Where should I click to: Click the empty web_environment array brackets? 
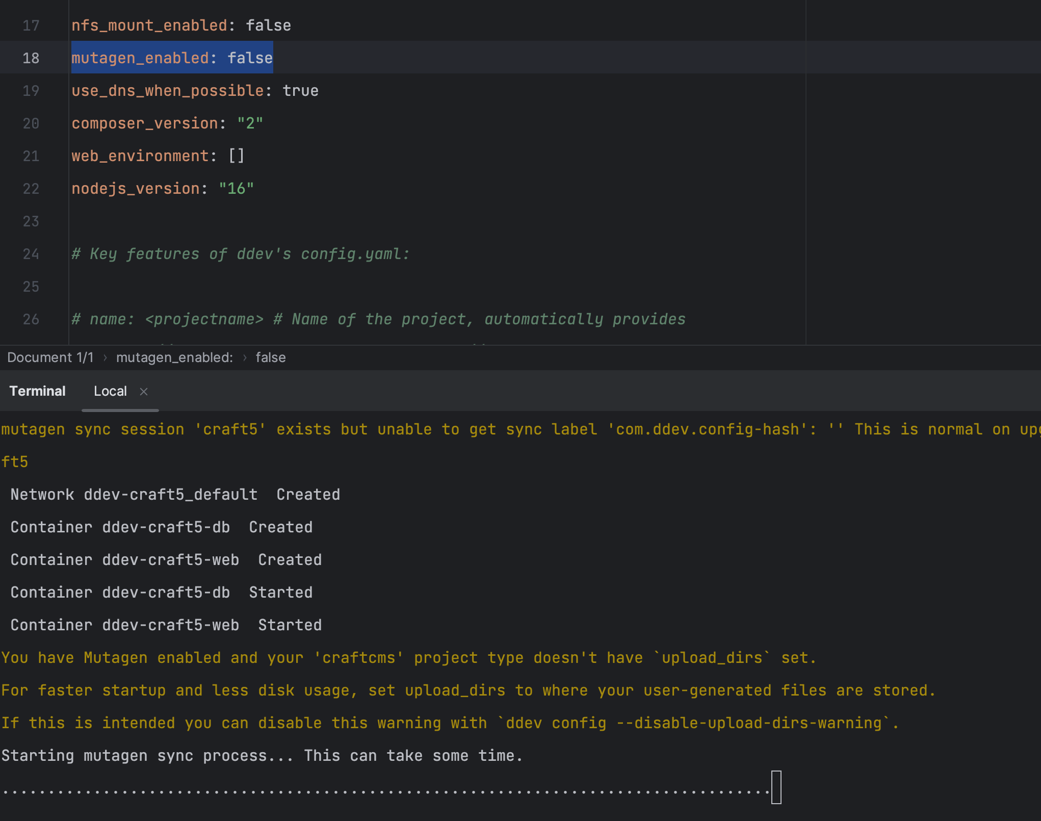click(237, 156)
